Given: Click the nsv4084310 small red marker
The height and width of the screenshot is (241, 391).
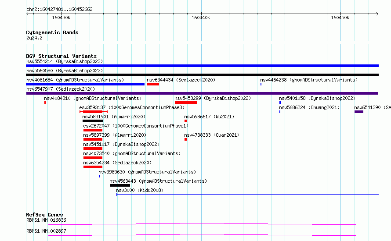Looking at the screenshot, I should click(45, 103).
